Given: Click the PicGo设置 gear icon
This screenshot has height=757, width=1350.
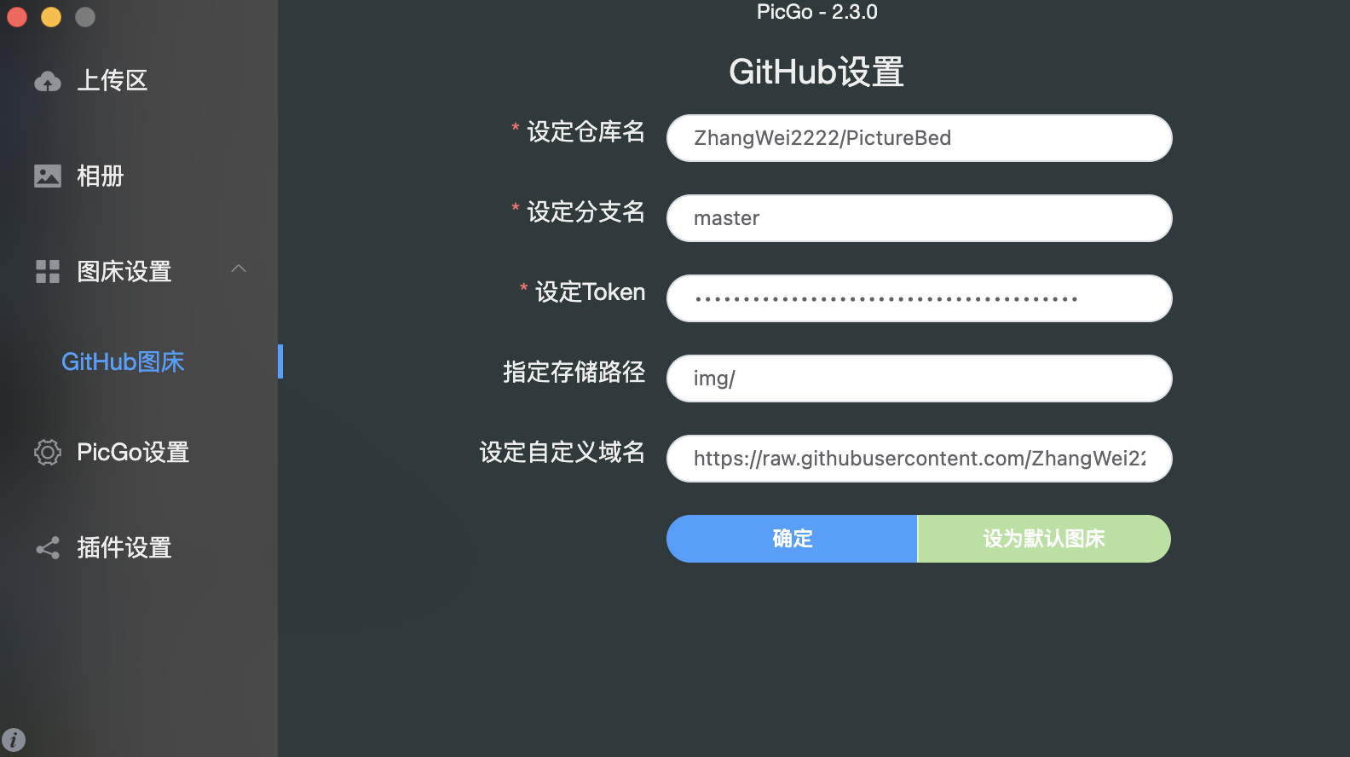Looking at the screenshot, I should 48,452.
